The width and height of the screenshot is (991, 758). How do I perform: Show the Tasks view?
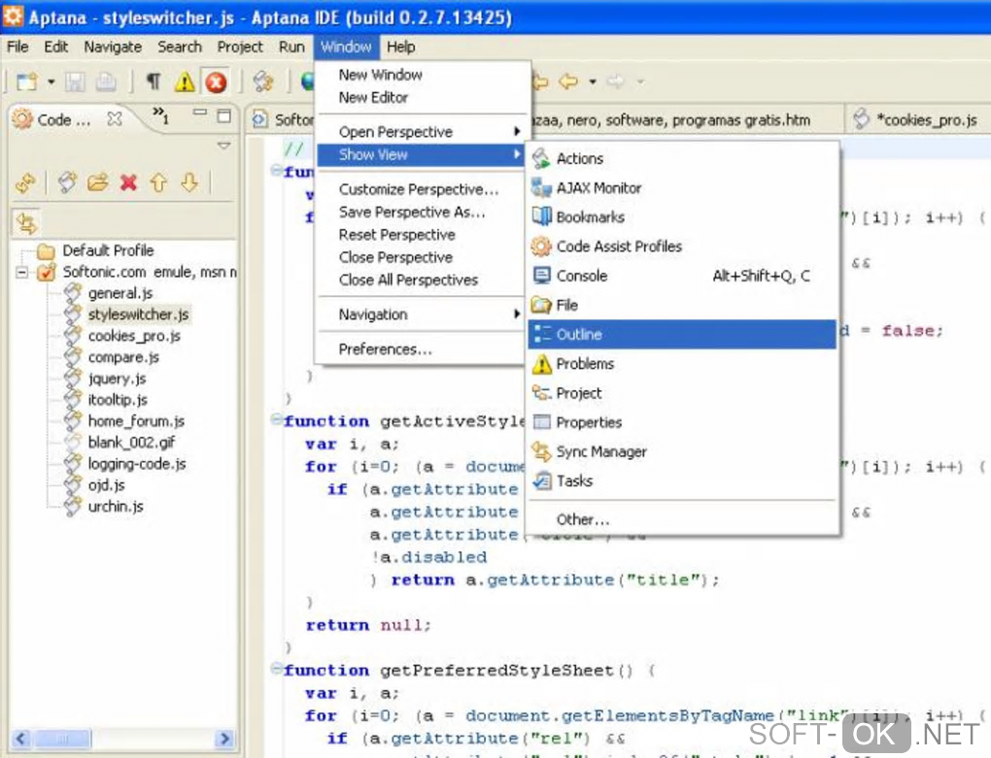(x=682, y=481)
